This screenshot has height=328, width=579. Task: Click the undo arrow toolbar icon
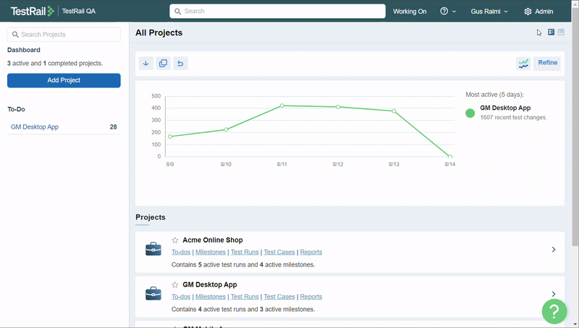[x=180, y=64]
